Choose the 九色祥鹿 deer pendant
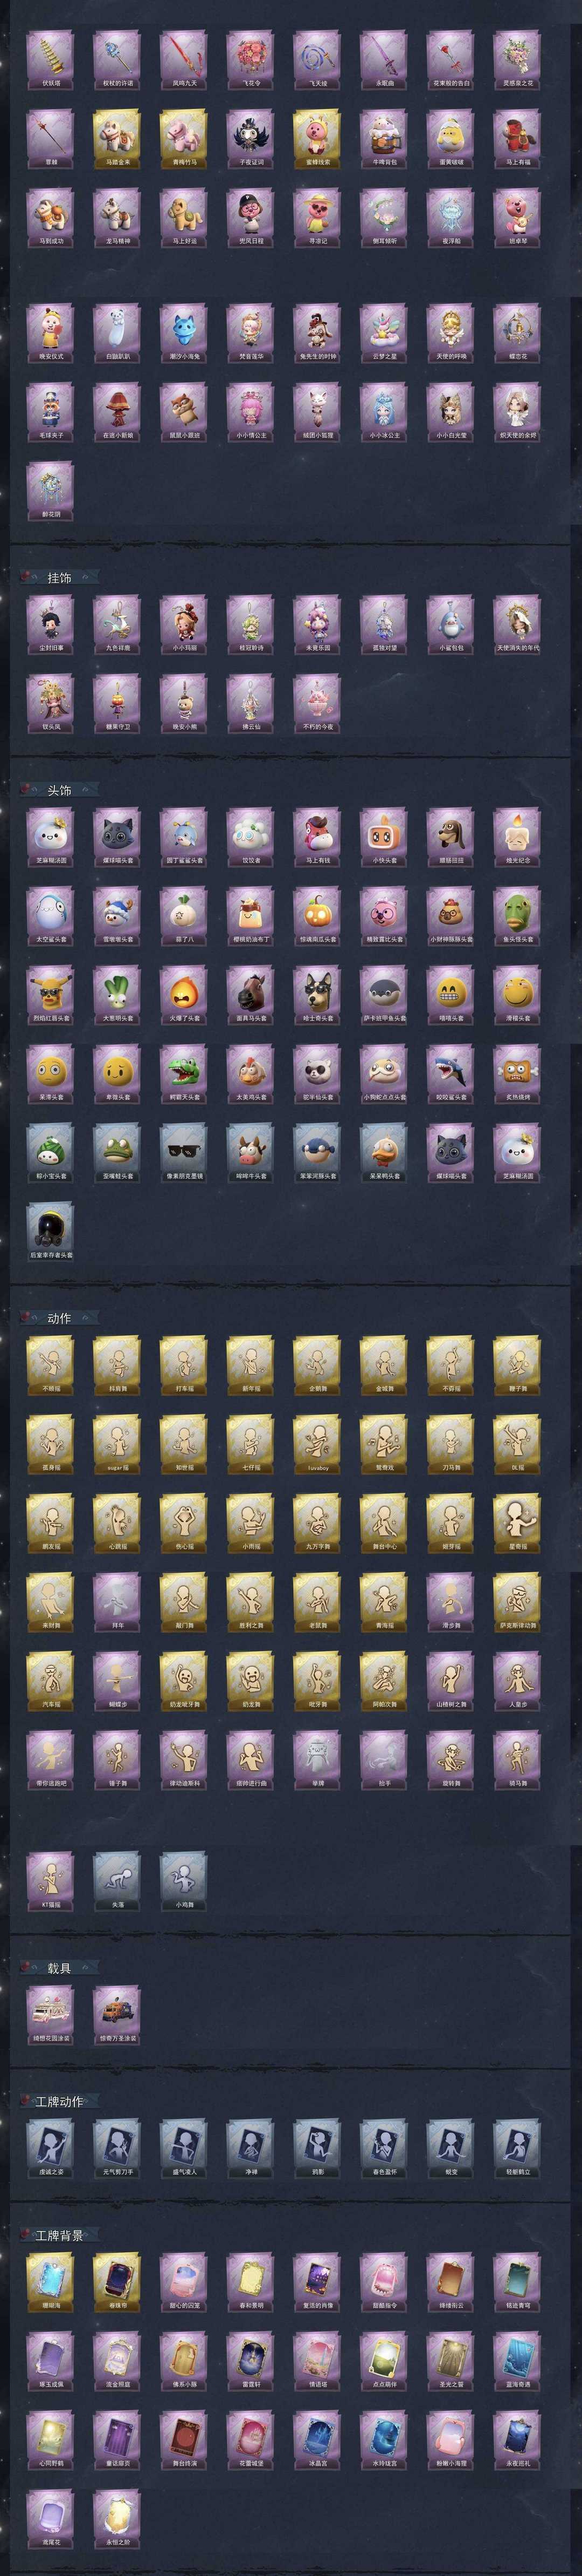The height and width of the screenshot is (2576, 582). tap(117, 620)
